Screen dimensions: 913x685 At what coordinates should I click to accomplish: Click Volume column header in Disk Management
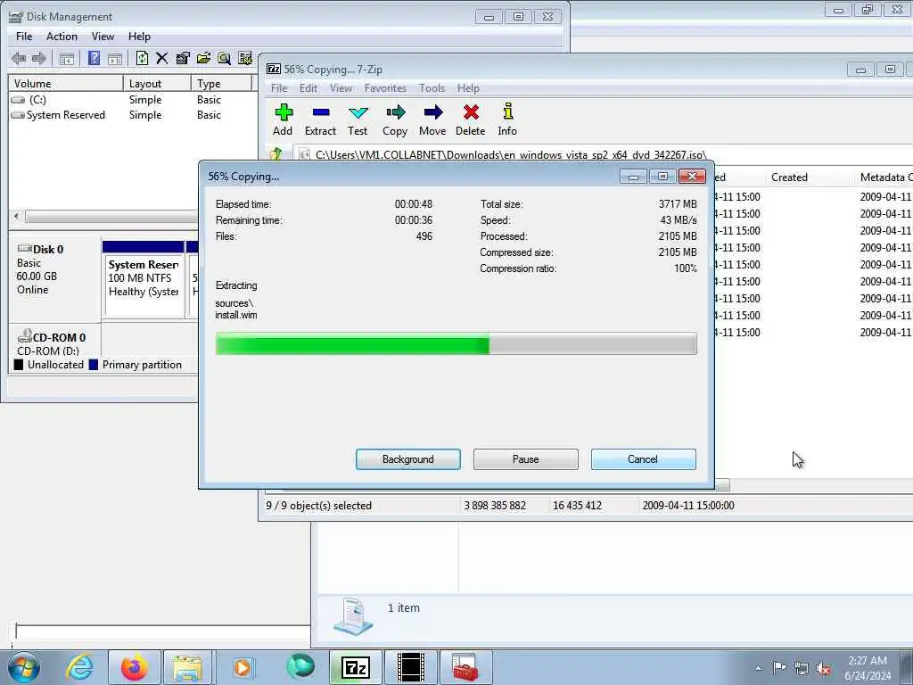[65, 83]
